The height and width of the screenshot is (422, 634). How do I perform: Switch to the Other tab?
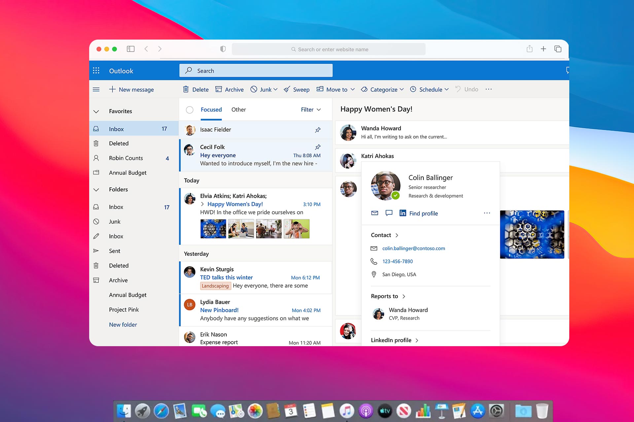238,109
